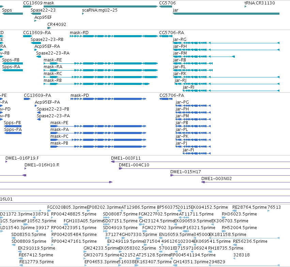The height and width of the screenshot is (267, 290).
Task: Click the RH52004.5prime EST
Action: [x=224, y=231]
